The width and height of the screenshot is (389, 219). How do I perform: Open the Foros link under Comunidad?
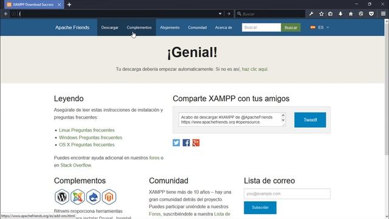tap(155, 214)
